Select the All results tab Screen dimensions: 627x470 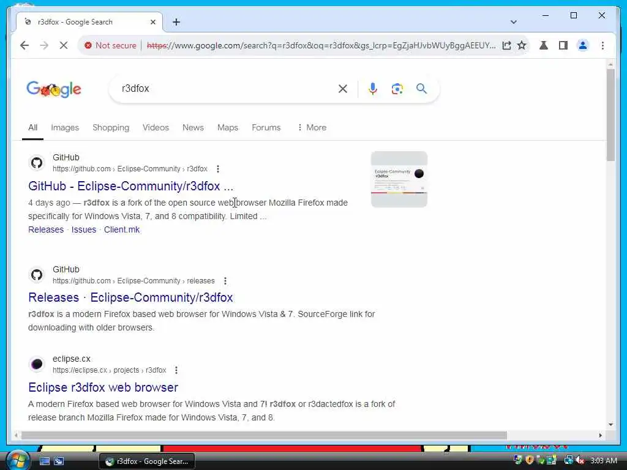(x=33, y=127)
